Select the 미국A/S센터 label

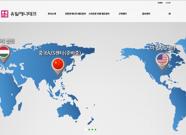click(162, 48)
